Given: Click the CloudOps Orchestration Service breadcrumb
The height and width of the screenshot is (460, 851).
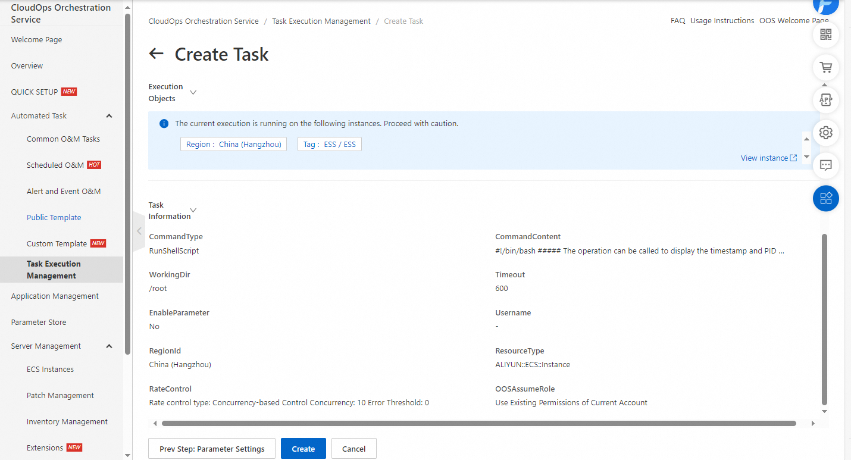Looking at the screenshot, I should pos(204,21).
